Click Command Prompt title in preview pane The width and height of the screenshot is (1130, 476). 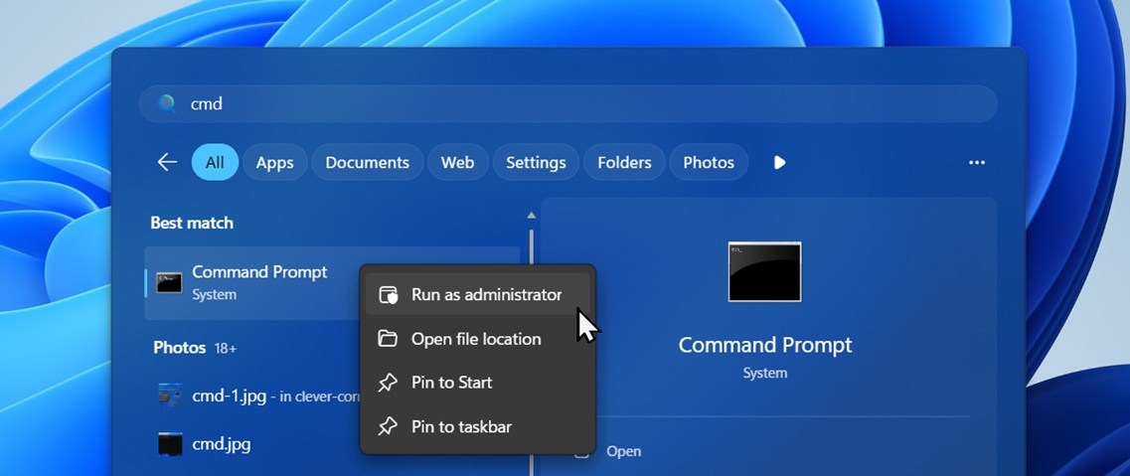click(x=764, y=345)
